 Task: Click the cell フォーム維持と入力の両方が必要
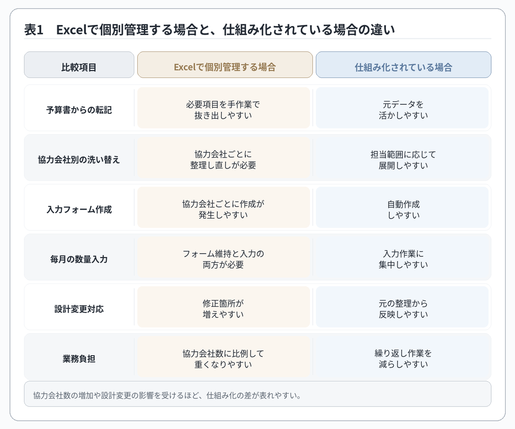pyautogui.click(x=223, y=257)
